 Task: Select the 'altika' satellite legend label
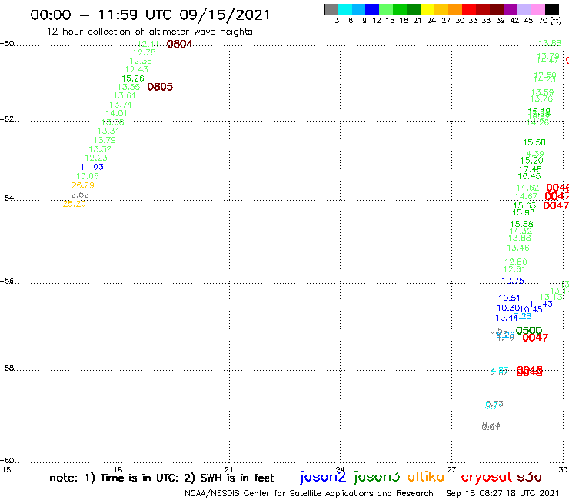click(426, 477)
